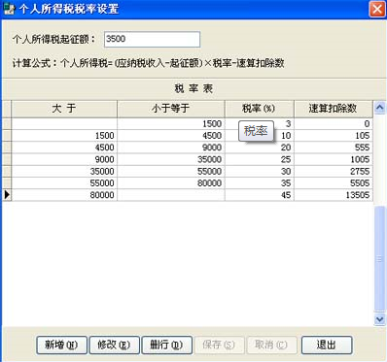Select cell 4500 in 小于等于 column
387x362 pixels.
[171, 136]
